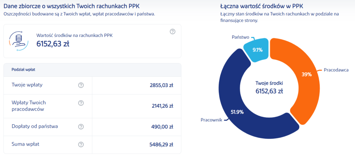The width and height of the screenshot is (355, 156).
Task: Click the Pracodawca chart label
Action: [336, 70]
